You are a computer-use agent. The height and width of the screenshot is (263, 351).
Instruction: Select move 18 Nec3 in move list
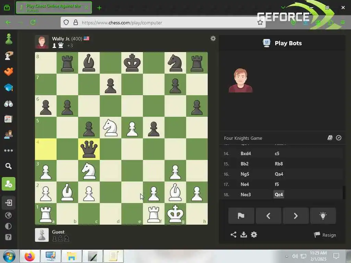[x=245, y=195]
